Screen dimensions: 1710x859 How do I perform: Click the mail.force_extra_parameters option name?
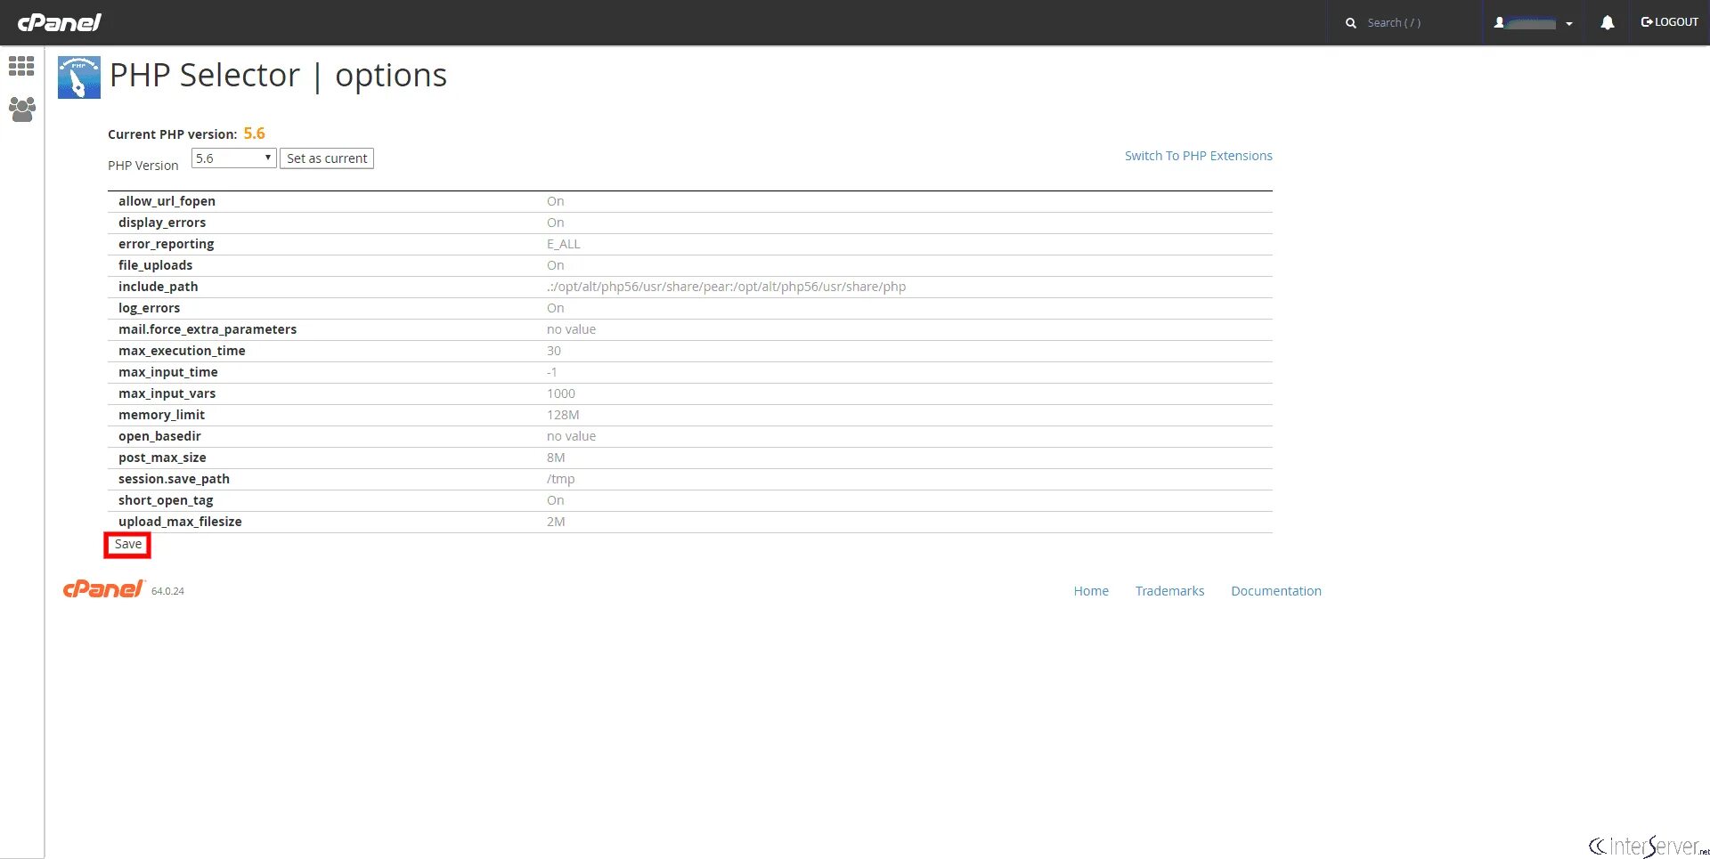208,329
